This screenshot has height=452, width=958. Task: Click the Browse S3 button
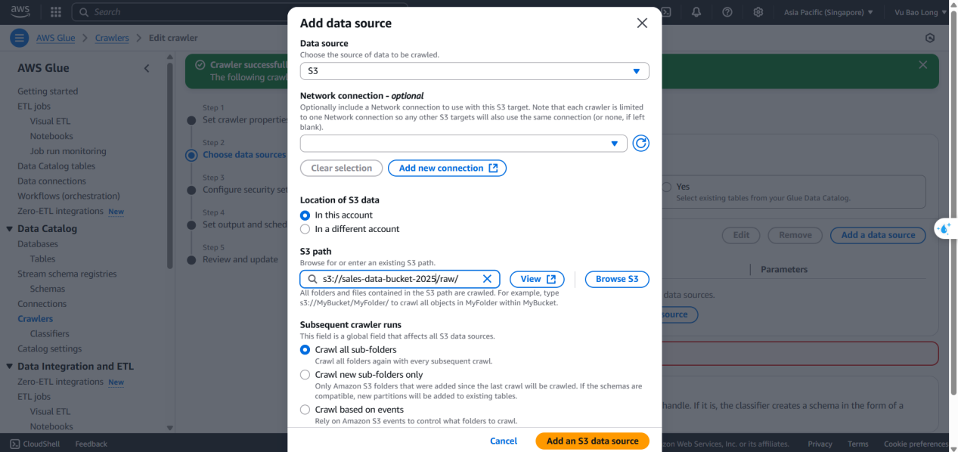617,279
